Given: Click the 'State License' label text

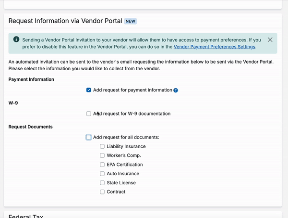Looking at the screenshot, I should (121, 183).
